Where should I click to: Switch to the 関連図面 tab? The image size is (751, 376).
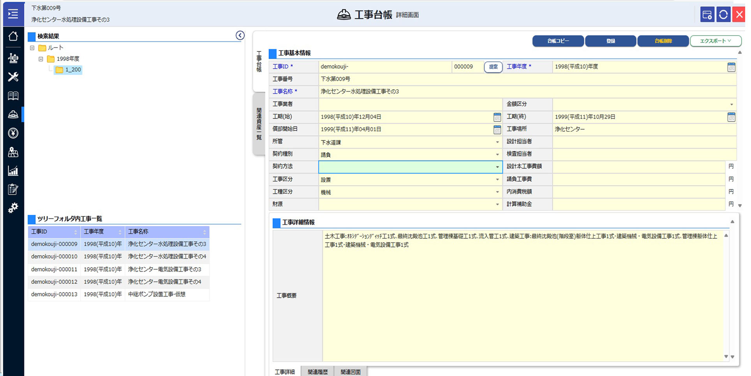351,372
